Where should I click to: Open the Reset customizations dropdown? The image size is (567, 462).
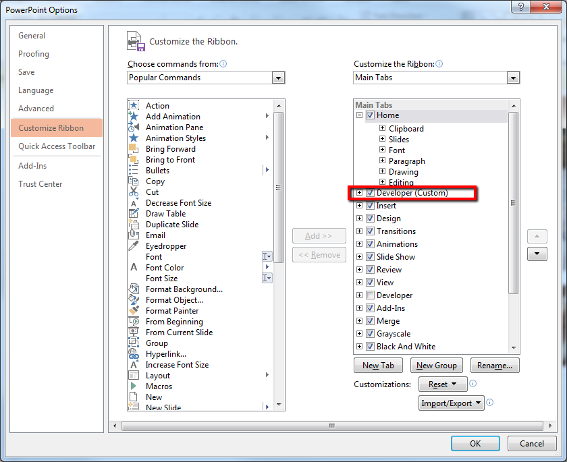tap(443, 384)
